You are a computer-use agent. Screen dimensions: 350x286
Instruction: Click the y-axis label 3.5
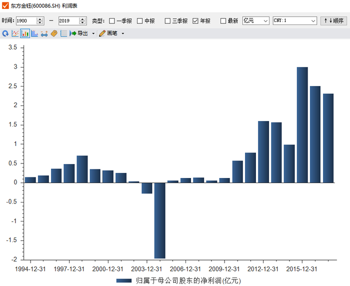[x=12, y=47]
